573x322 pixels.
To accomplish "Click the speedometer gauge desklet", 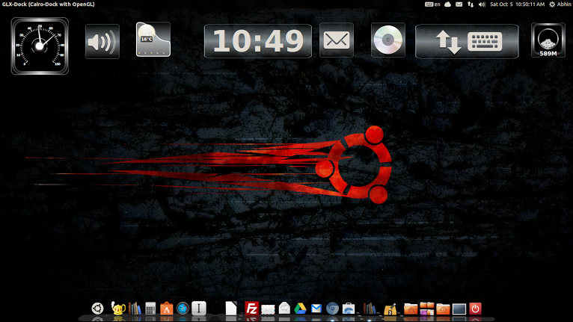I will pyautogui.click(x=40, y=46).
